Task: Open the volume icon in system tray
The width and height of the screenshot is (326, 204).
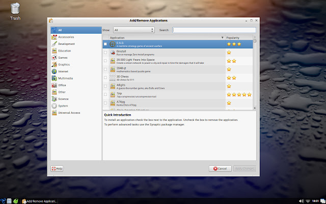Action: [301, 201]
